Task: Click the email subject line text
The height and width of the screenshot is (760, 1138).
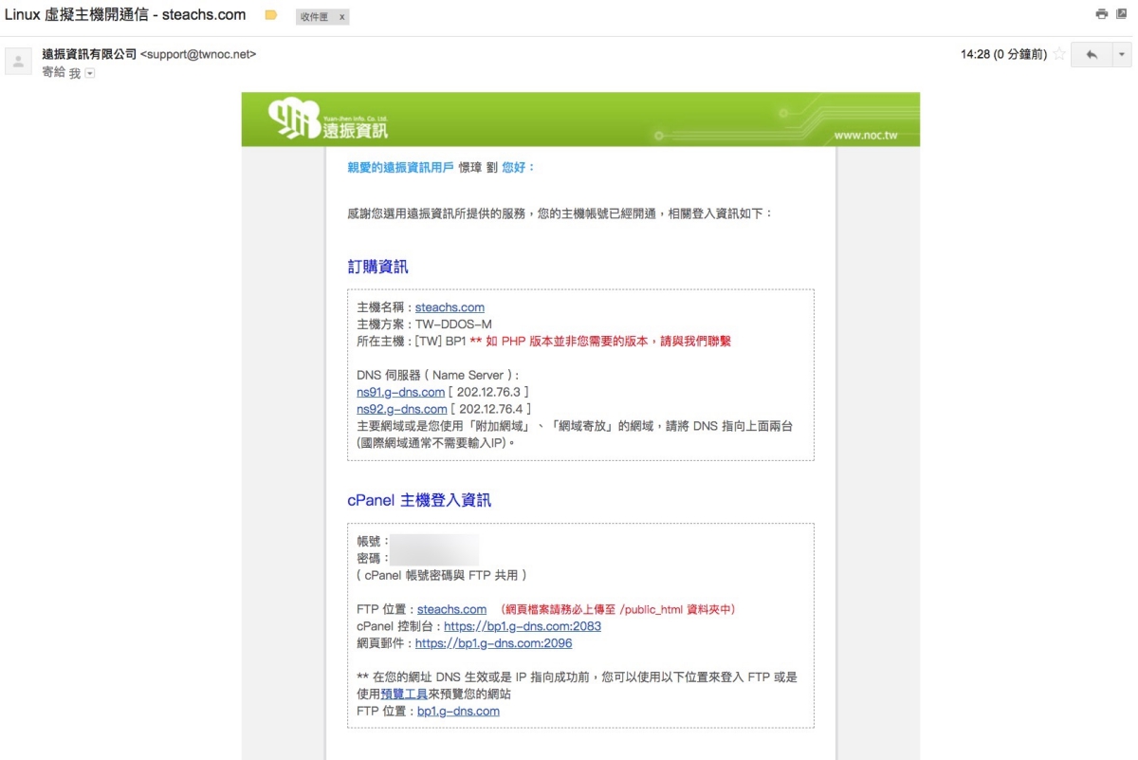Action: (125, 15)
